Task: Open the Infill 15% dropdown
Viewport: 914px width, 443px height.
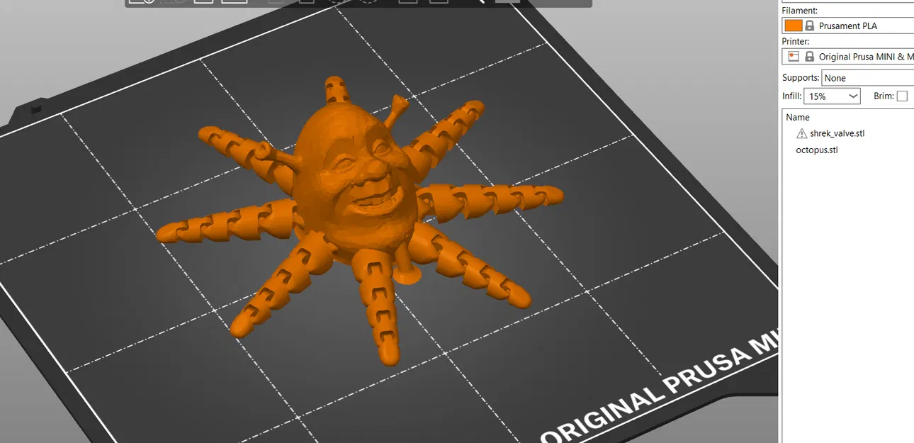Action: (x=832, y=96)
